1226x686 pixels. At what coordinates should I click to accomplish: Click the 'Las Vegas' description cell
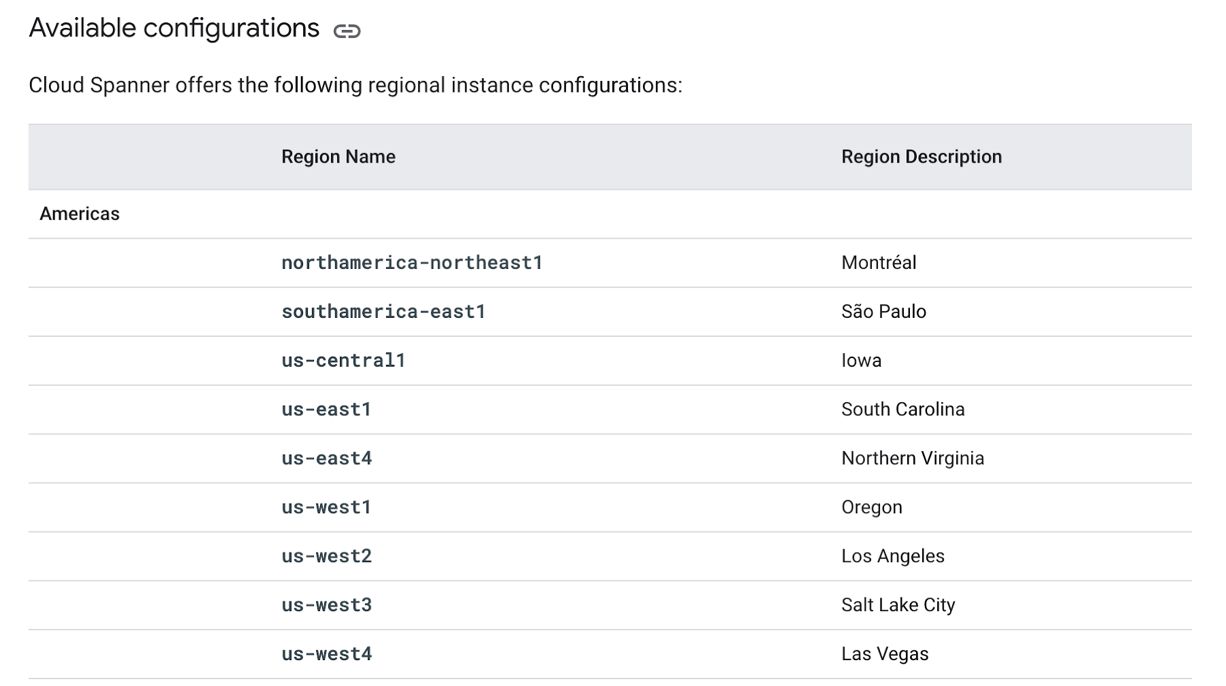click(885, 655)
